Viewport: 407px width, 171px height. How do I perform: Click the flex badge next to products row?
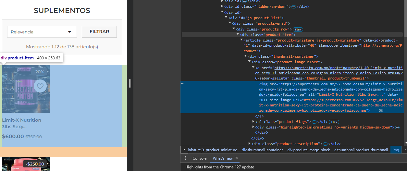(298, 30)
